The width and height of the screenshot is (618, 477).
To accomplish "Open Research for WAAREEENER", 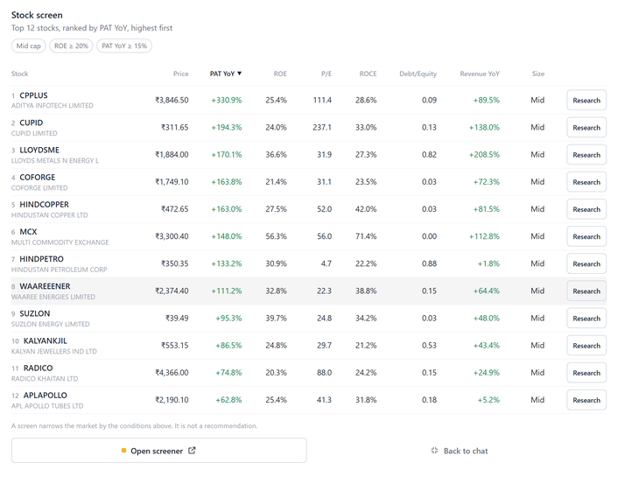I will click(586, 291).
